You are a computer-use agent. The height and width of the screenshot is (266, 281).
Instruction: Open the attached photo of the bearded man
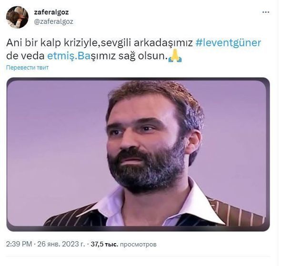pyautogui.click(x=138, y=154)
